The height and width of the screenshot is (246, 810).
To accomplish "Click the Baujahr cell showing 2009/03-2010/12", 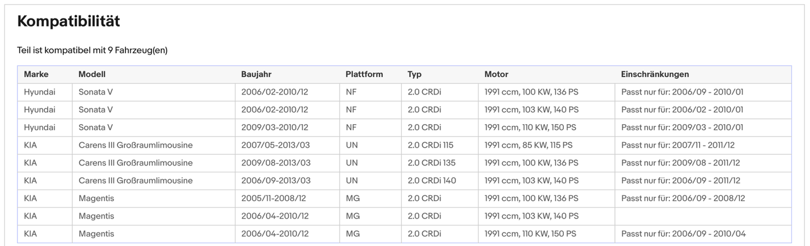I will pyautogui.click(x=275, y=127).
